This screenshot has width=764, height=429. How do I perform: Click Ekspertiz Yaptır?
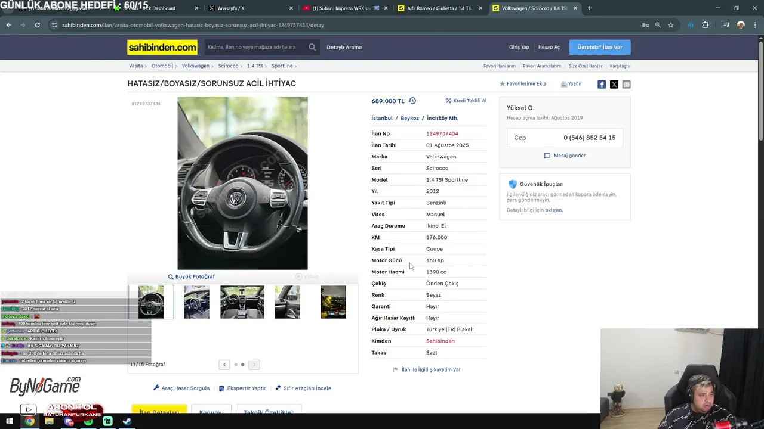point(242,388)
